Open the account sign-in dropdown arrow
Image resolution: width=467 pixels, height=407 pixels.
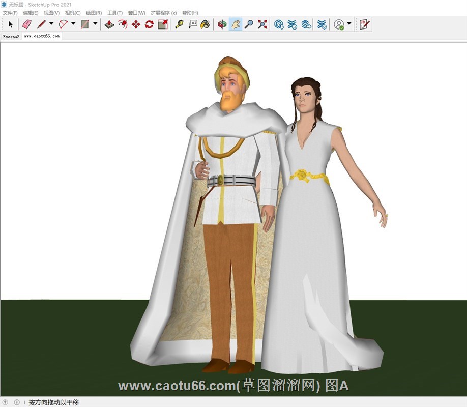[349, 24]
